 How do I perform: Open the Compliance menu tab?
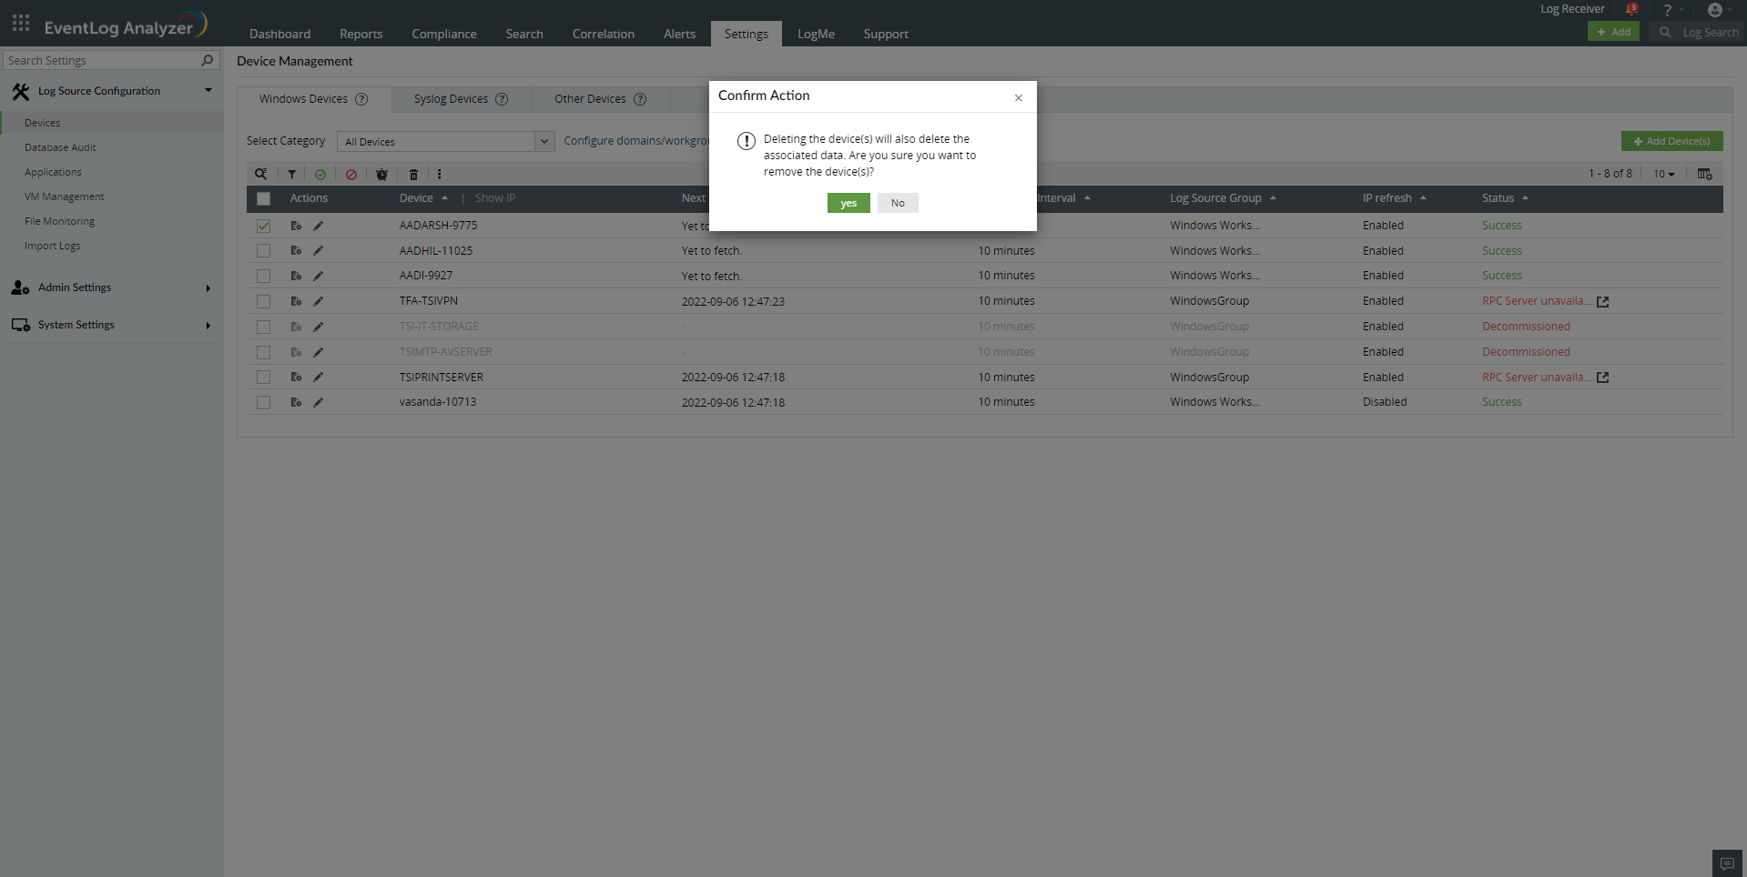click(443, 34)
